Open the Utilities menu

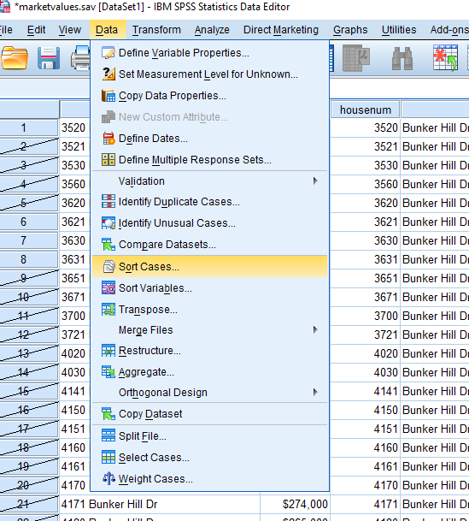tap(399, 30)
